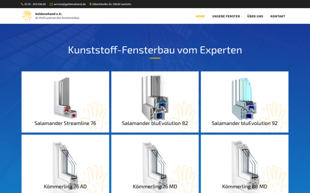Viewport: 310px width, 193px height.
Task: Click the Kunststoff-Fensterbau vom Experten heading
Action: pos(155,50)
